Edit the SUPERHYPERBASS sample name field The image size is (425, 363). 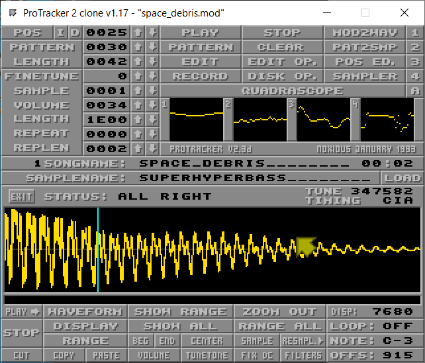(255, 178)
